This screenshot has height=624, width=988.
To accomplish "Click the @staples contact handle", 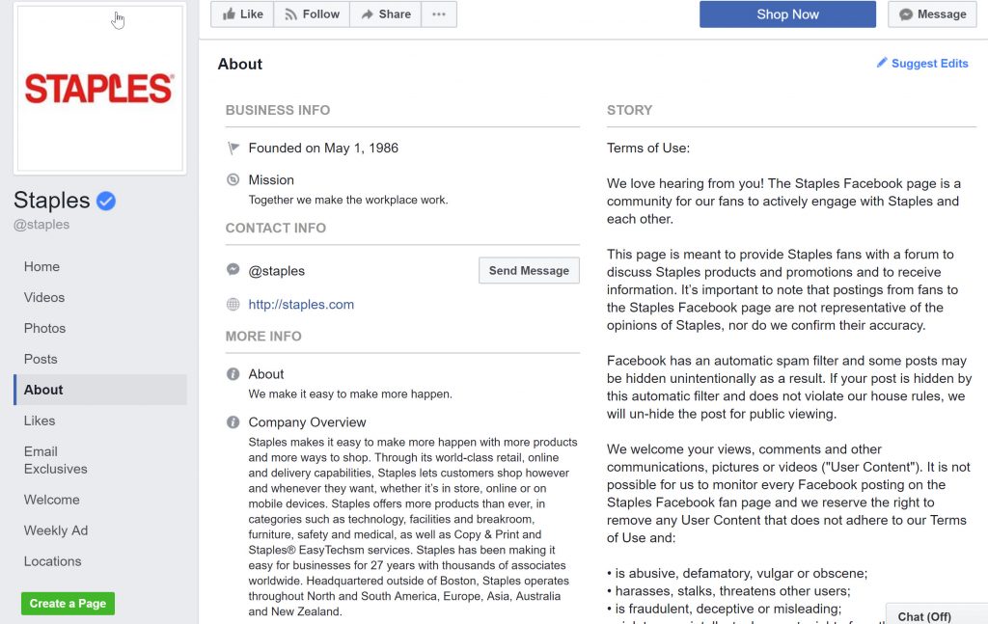I will click(277, 271).
